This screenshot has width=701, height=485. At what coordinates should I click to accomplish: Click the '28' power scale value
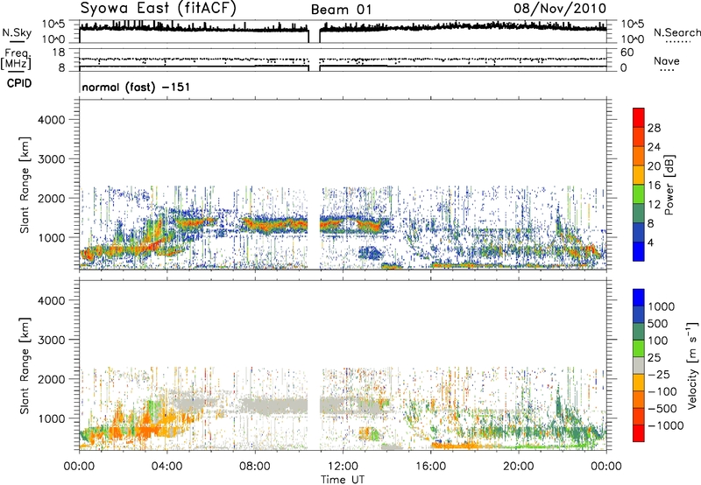[x=654, y=128]
